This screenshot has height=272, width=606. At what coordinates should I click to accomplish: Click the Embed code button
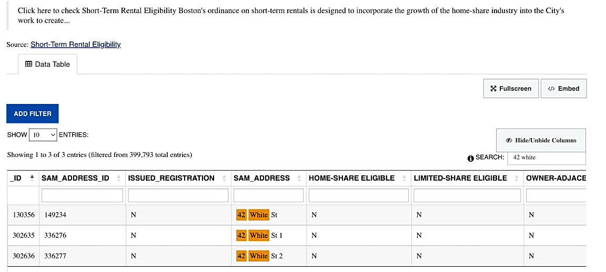click(563, 89)
